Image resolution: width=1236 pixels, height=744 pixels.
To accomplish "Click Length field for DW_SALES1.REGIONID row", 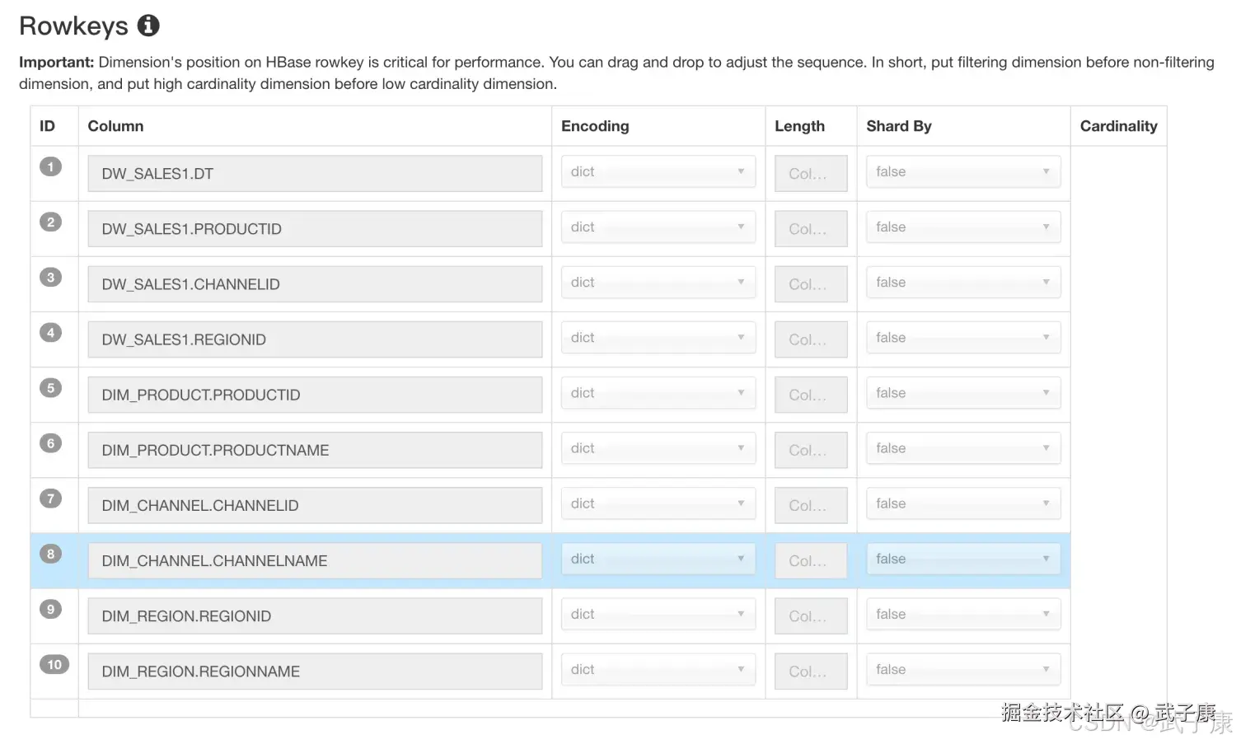I will tap(810, 339).
